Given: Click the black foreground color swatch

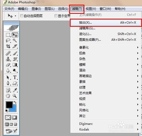Looking at the screenshot, I should click(x=9, y=105).
